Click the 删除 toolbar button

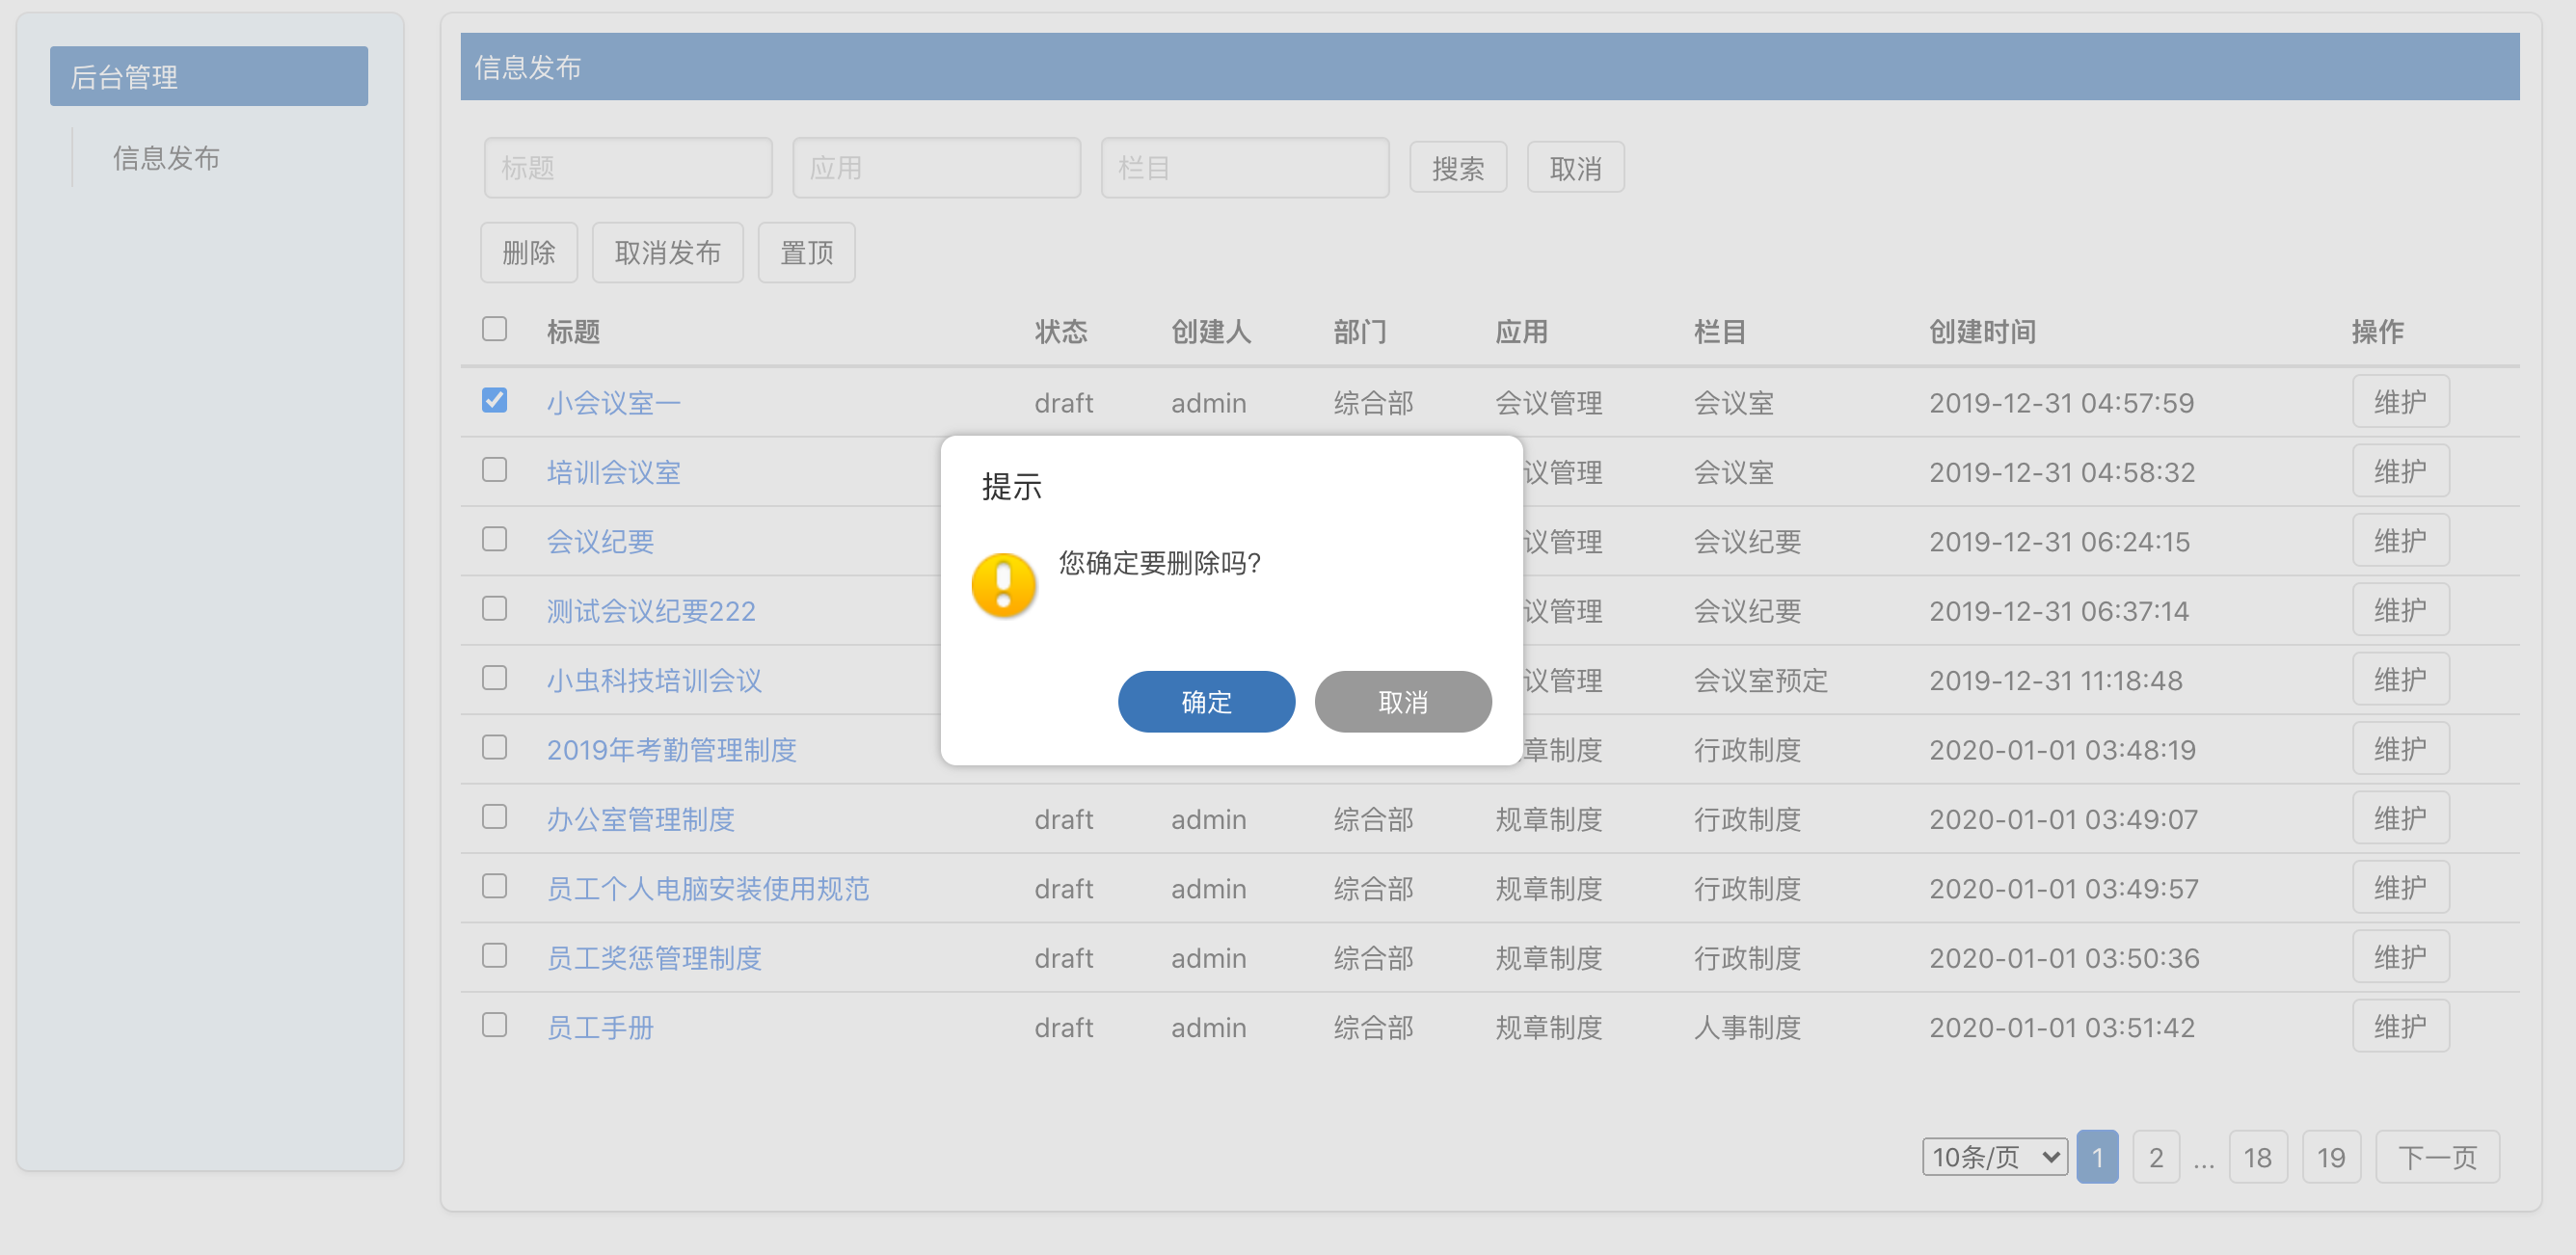tap(528, 252)
